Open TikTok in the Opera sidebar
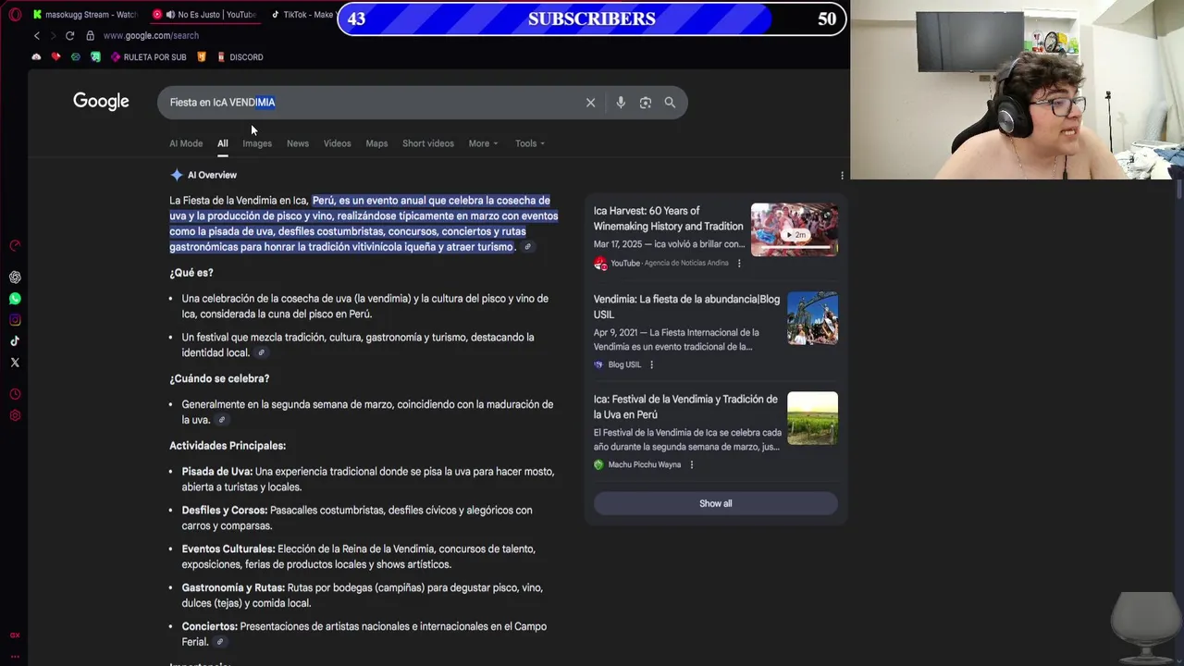The image size is (1184, 666). click(15, 341)
